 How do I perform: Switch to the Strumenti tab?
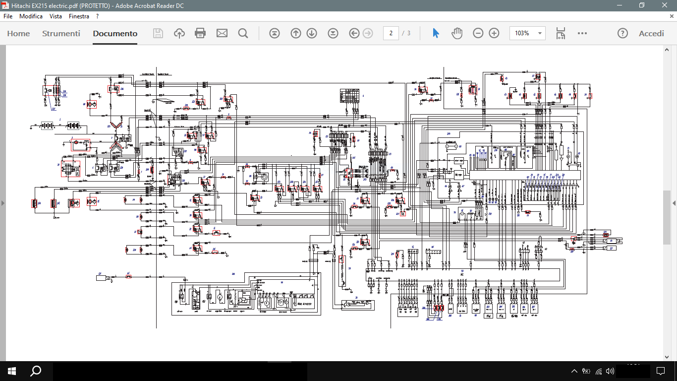(61, 33)
